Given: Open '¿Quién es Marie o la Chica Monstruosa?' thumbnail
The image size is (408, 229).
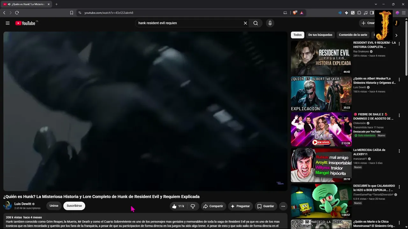Looking at the screenshot, I should pyautogui.click(x=321, y=224).
